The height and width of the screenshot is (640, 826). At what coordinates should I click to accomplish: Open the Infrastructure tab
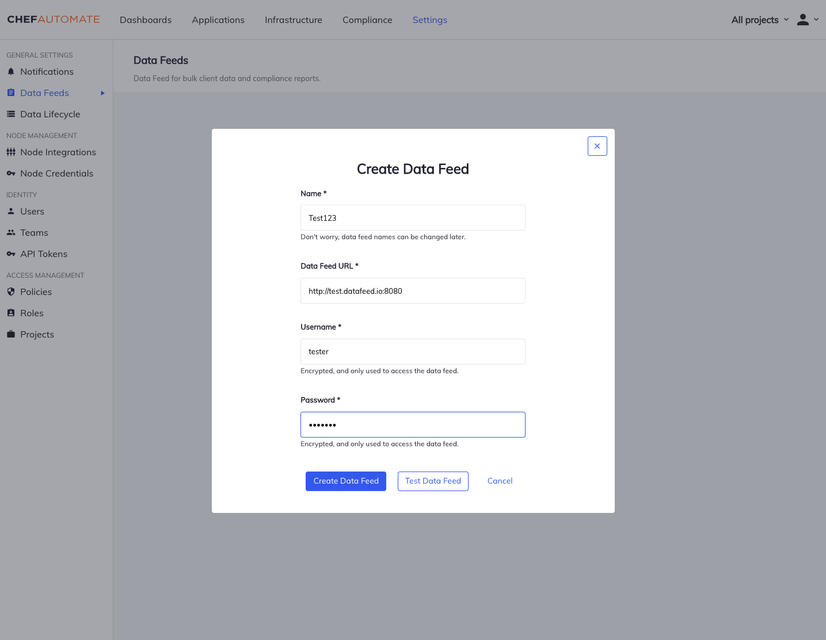(x=293, y=20)
